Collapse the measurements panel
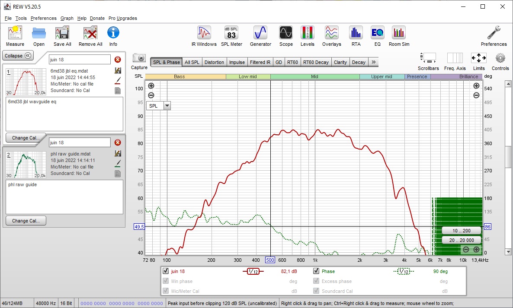513x308 pixels. click(x=18, y=56)
